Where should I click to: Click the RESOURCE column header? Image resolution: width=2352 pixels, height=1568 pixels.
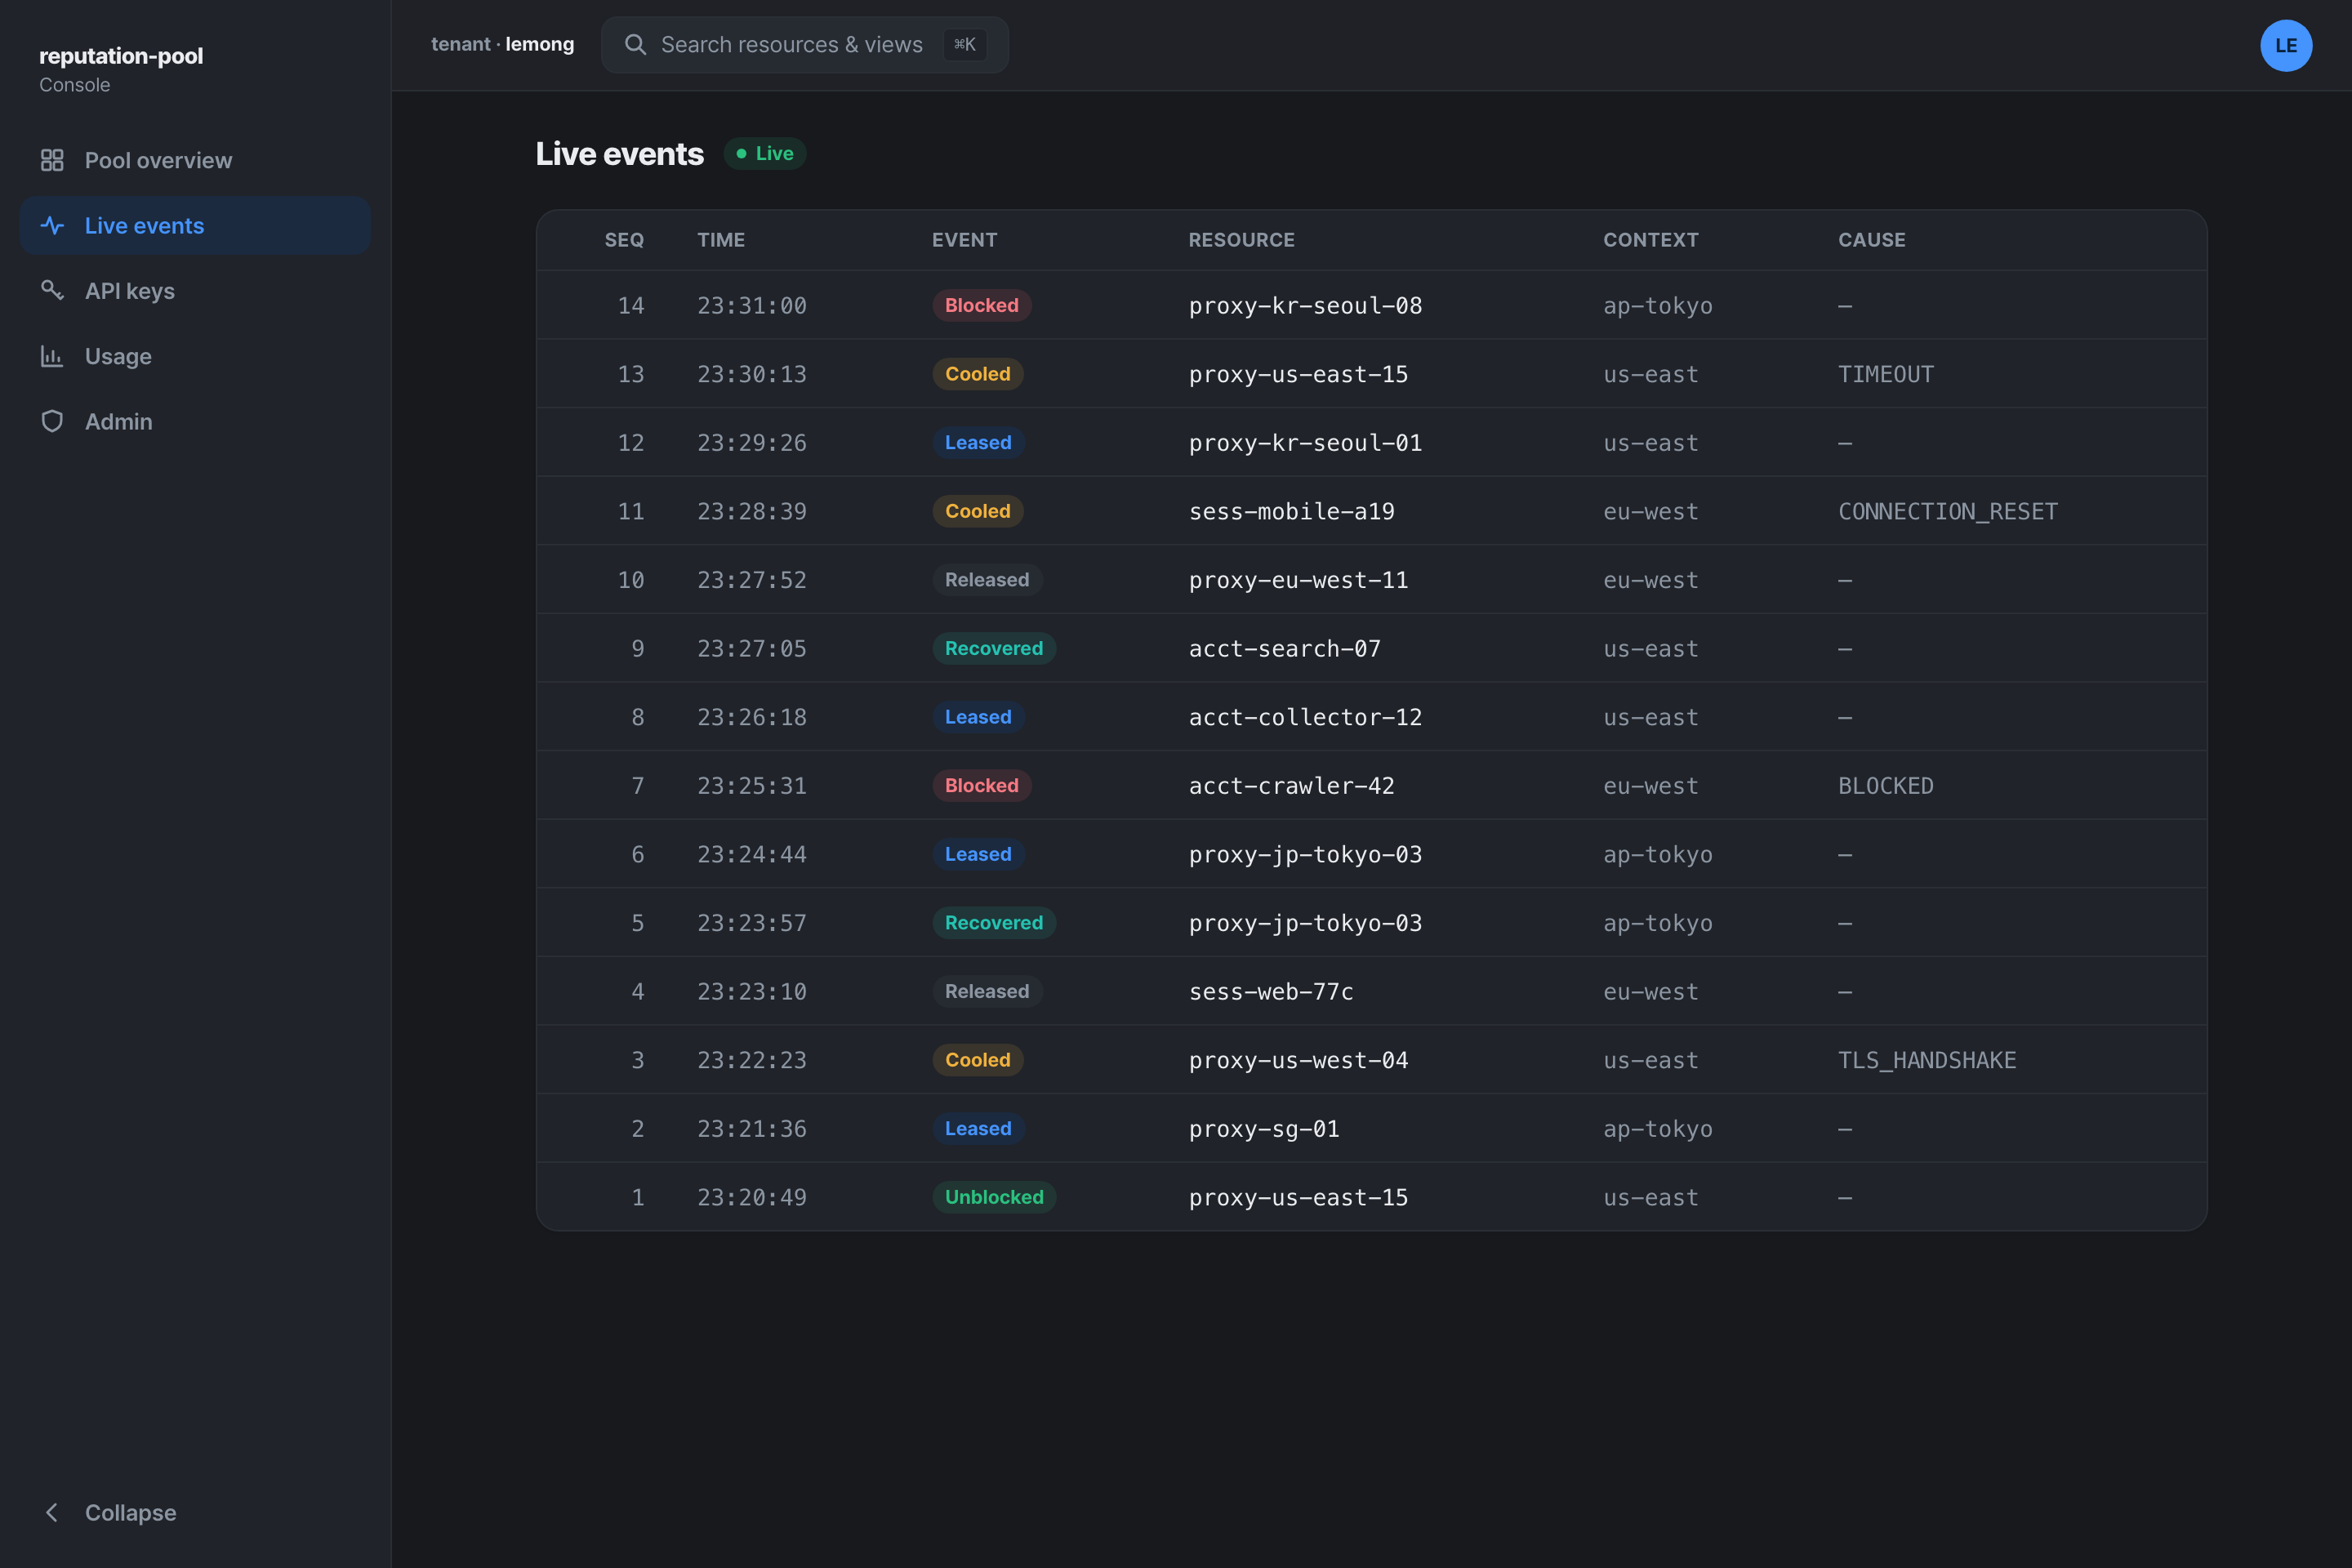1241,240
